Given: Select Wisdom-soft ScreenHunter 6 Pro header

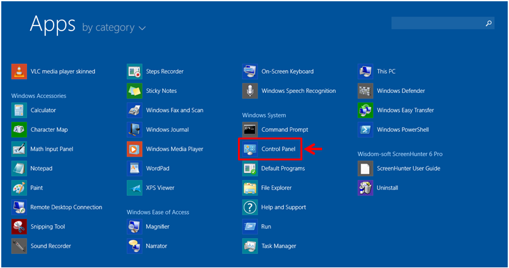Looking at the screenshot, I should [400, 154].
